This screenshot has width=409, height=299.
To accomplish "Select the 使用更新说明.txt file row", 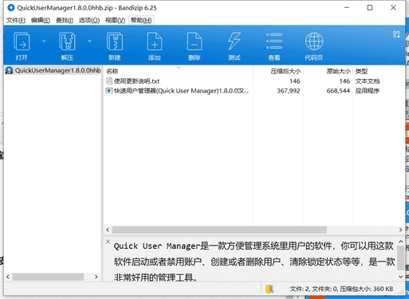I will point(243,81).
